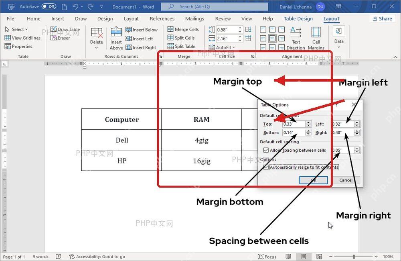Select the Insert Below command

pos(142,30)
